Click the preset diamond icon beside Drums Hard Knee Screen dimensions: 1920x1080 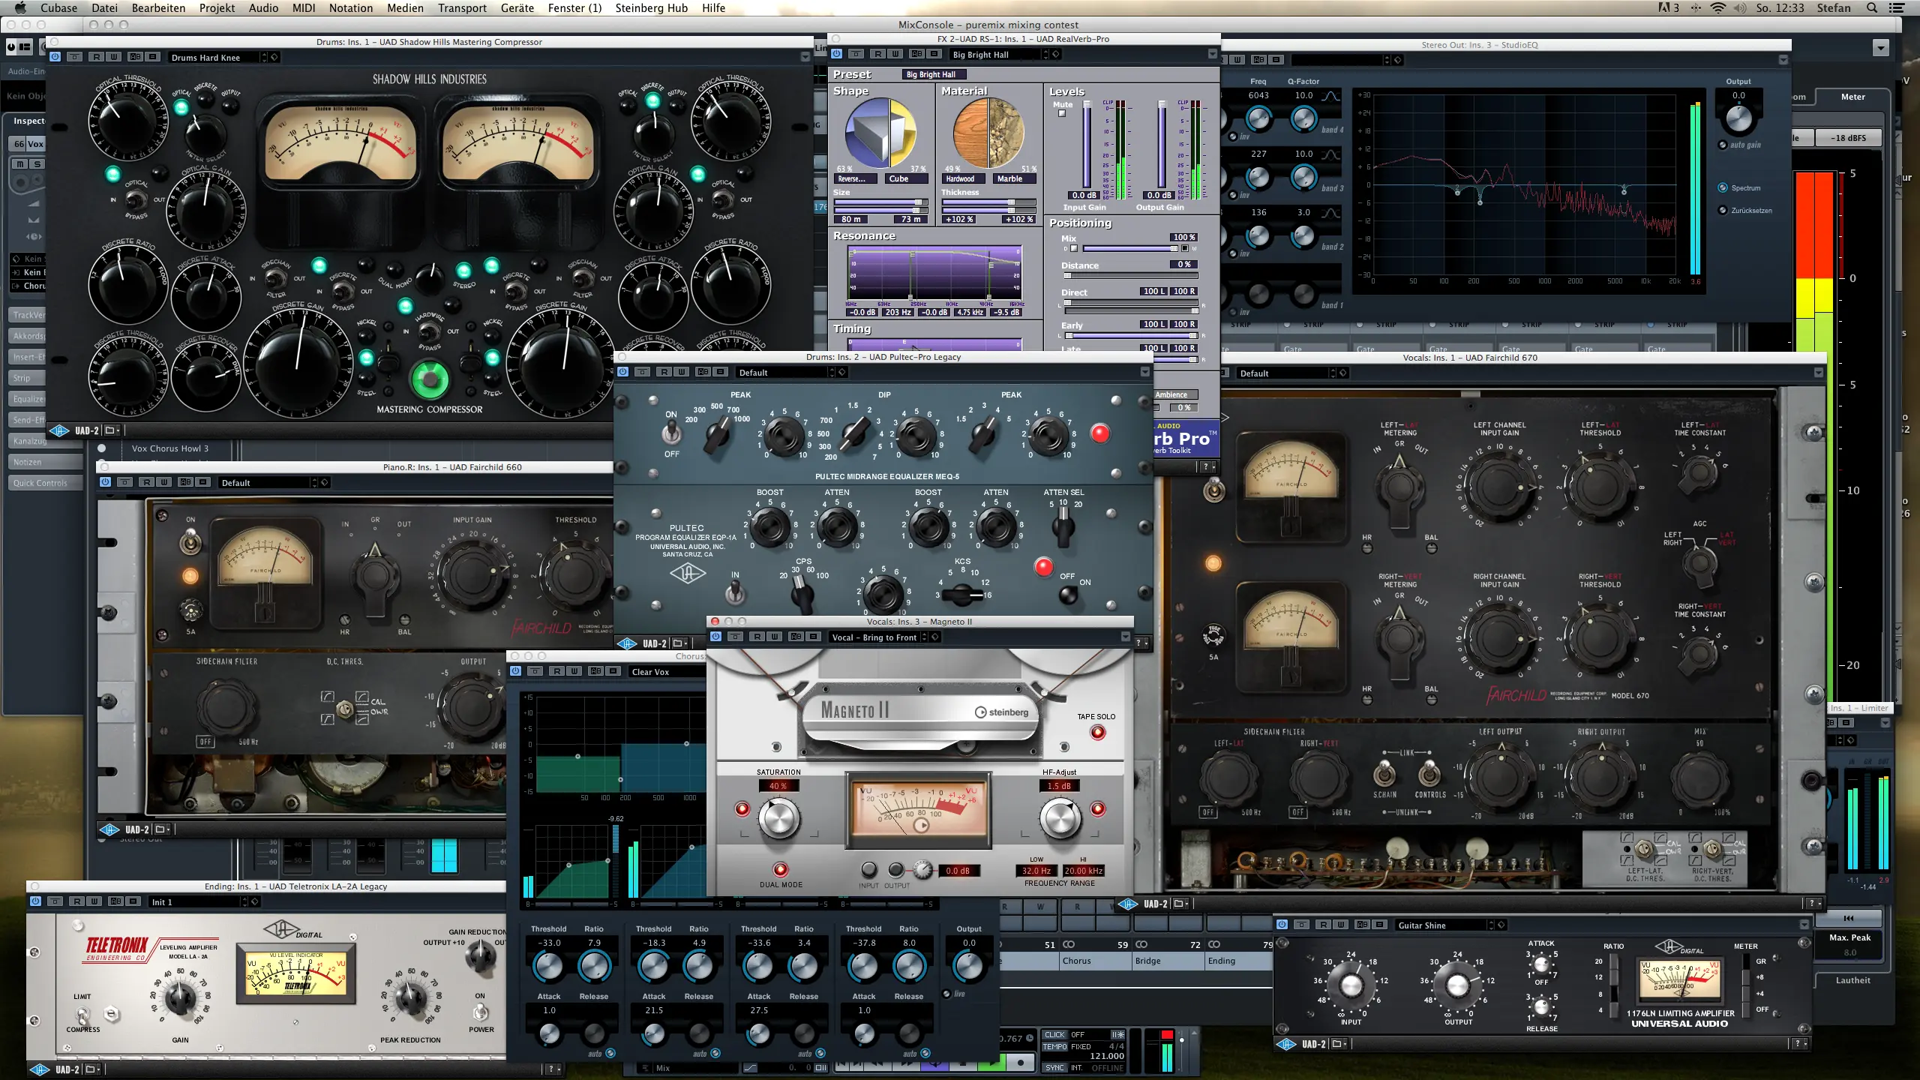pos(274,57)
